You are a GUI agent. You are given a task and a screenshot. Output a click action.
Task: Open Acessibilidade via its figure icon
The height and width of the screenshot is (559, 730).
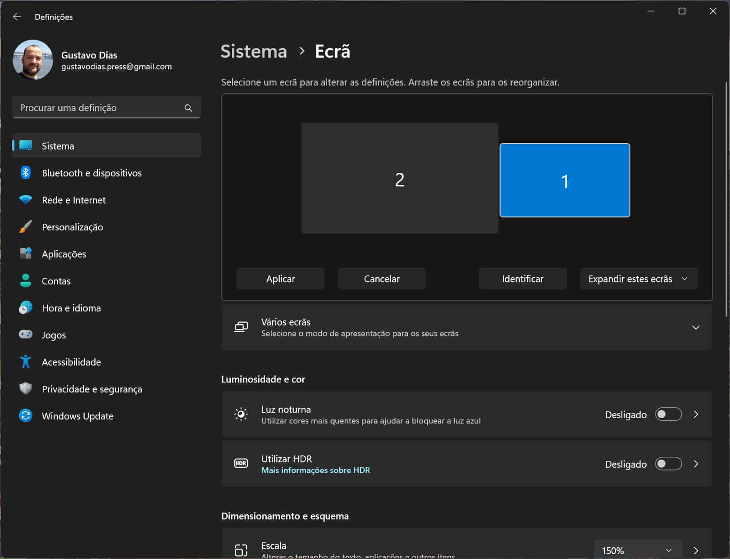coord(26,361)
